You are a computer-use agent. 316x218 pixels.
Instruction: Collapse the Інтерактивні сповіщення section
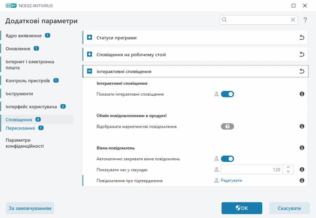point(90,71)
